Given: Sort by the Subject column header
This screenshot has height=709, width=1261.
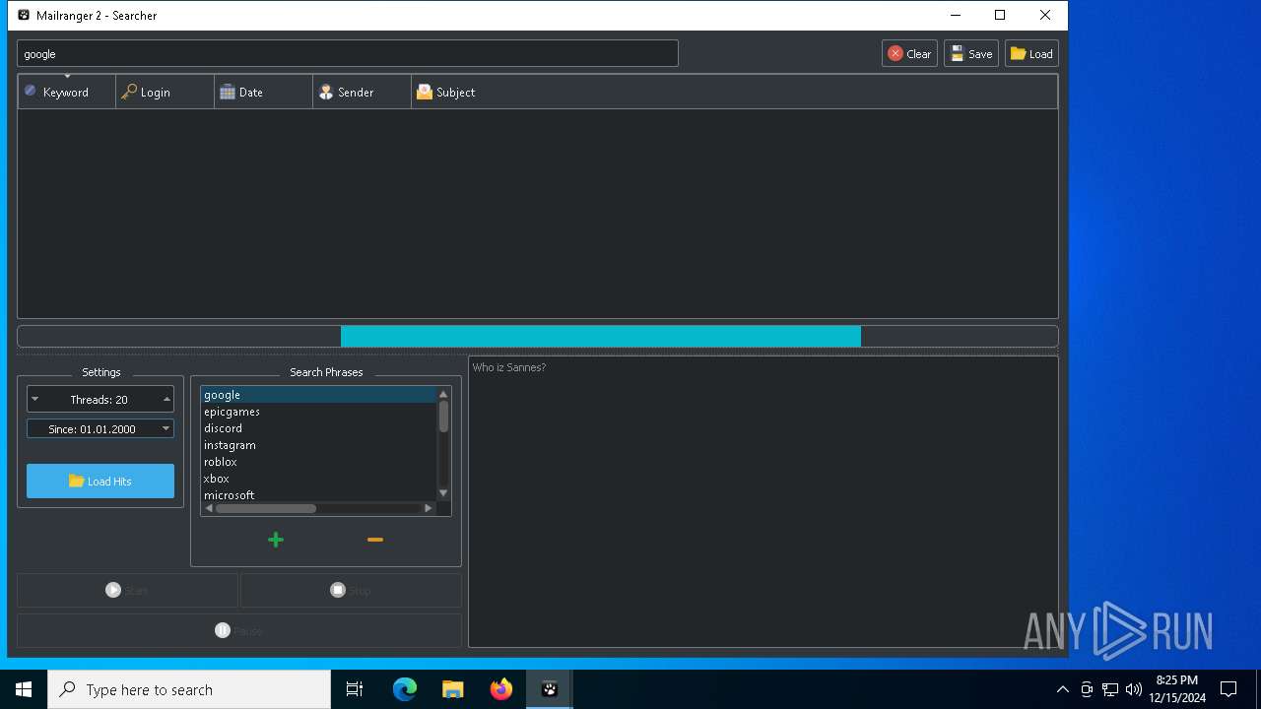Looking at the screenshot, I should click(x=734, y=92).
